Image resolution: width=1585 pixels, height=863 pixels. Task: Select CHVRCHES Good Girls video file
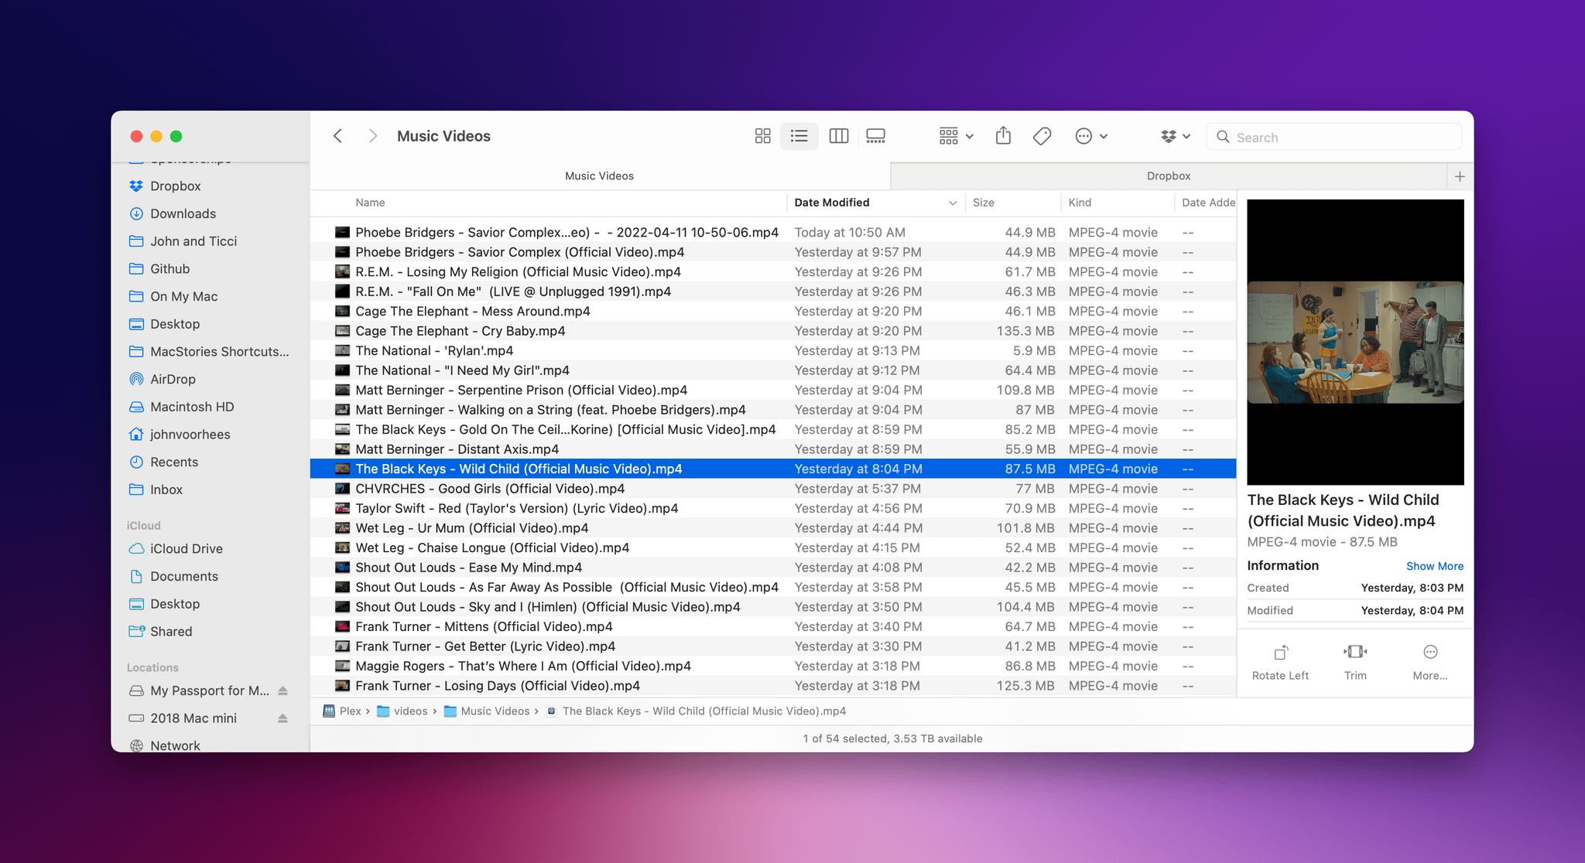click(x=773, y=489)
